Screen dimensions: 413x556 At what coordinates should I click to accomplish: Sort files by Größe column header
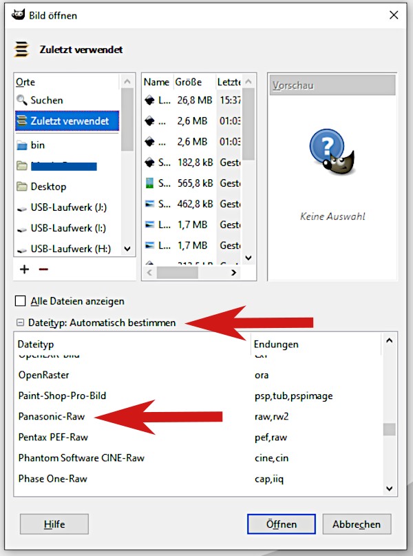coord(189,82)
